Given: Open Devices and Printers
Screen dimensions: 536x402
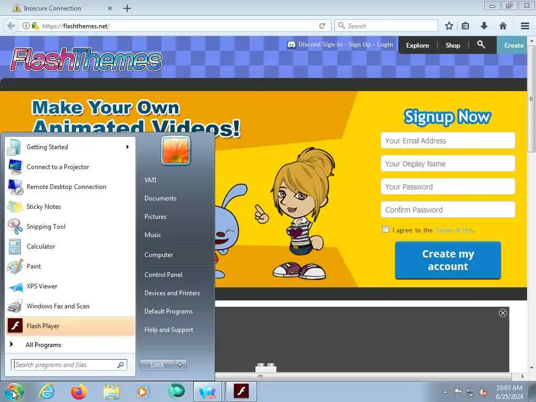Looking at the screenshot, I should coord(172,293).
